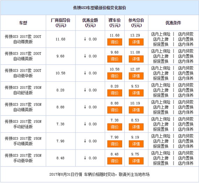Viewport: 199px width, 183px height.
Task: Click reference total price 13.29
Action: [135, 35]
